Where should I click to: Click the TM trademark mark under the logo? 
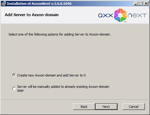(125, 22)
